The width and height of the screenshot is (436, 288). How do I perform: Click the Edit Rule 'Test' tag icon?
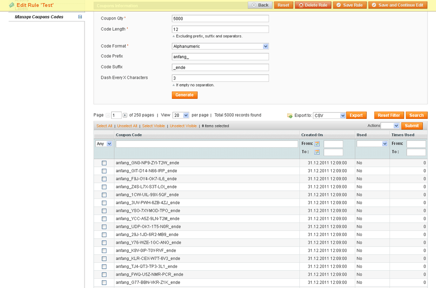pyautogui.click(x=11, y=5)
